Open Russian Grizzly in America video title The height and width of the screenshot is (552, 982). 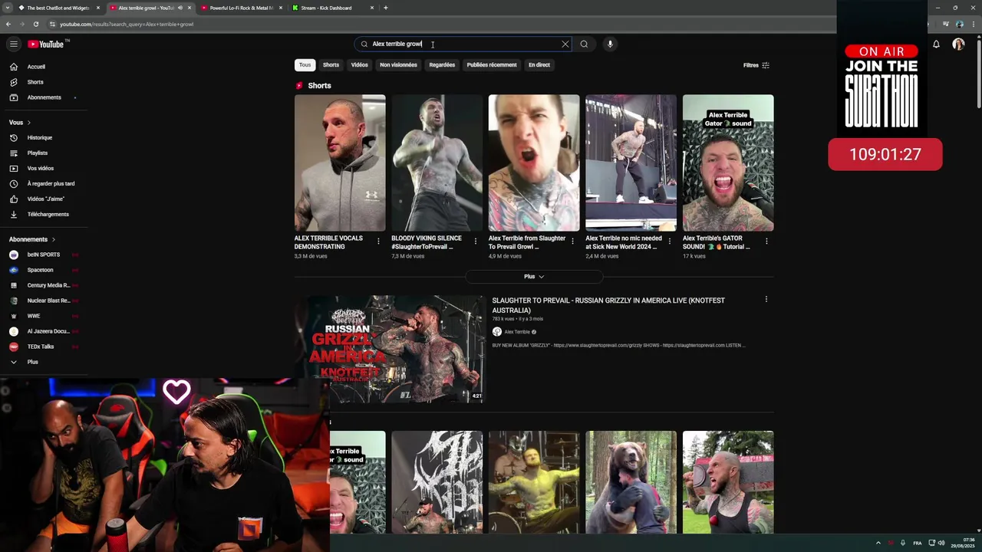608,305
